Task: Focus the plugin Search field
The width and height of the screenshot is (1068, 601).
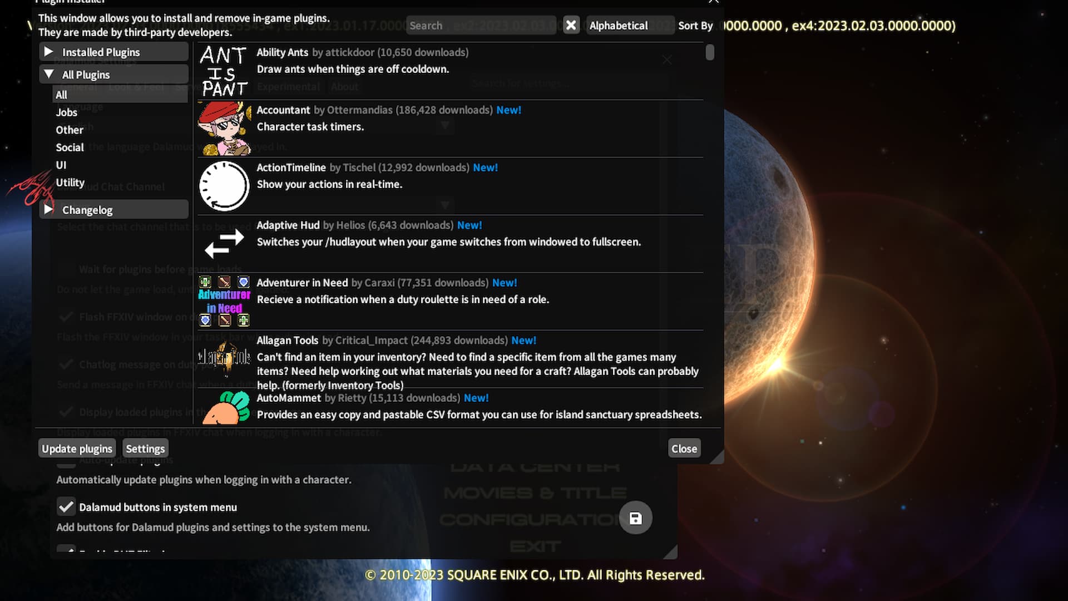Action: click(481, 26)
